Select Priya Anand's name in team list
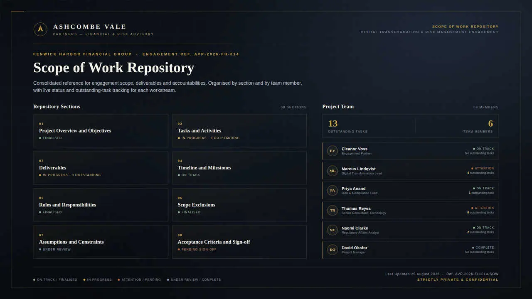The image size is (532, 299). [x=354, y=189]
